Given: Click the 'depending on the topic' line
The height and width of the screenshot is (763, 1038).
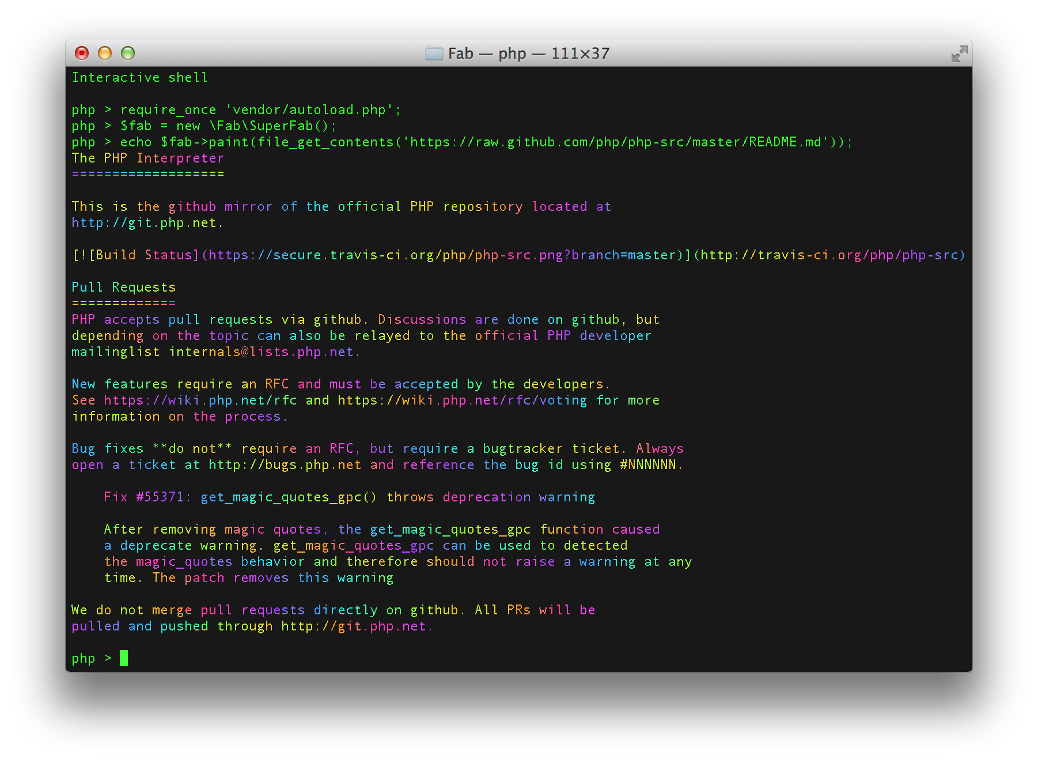Looking at the screenshot, I should [361, 336].
